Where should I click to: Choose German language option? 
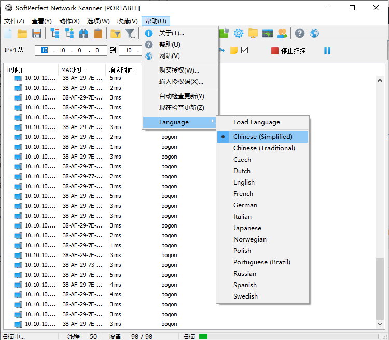(x=263, y=205)
